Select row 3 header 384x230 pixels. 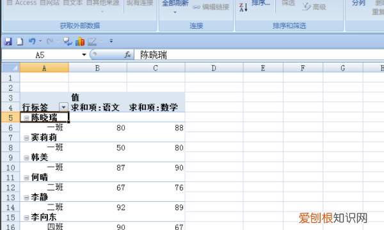coord(10,98)
